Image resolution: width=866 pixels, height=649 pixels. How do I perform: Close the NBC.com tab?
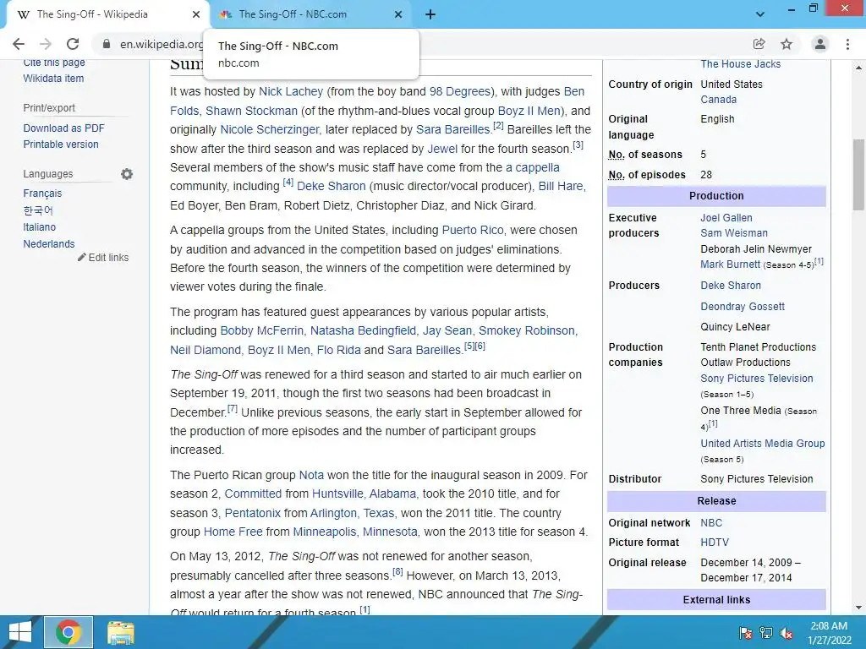coord(398,14)
